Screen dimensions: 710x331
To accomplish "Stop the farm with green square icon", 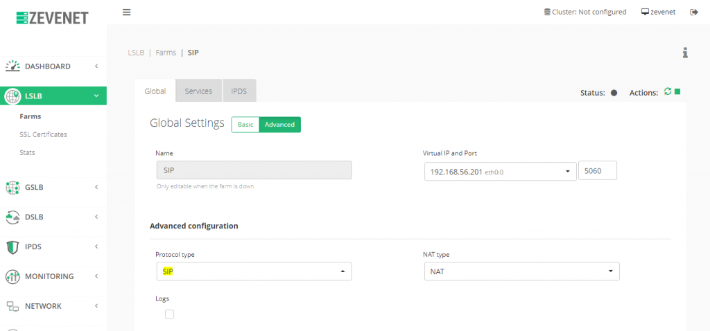I will [677, 91].
